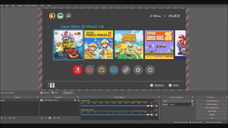
Task: Open the View menu
Action: pyautogui.click(x=13, y=6)
